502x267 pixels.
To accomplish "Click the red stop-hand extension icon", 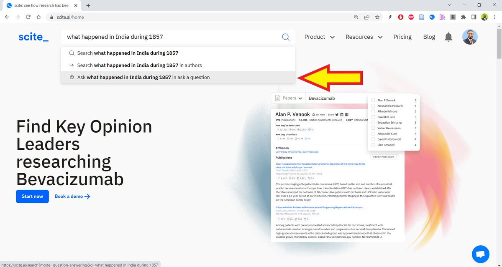I will tap(400, 17).
